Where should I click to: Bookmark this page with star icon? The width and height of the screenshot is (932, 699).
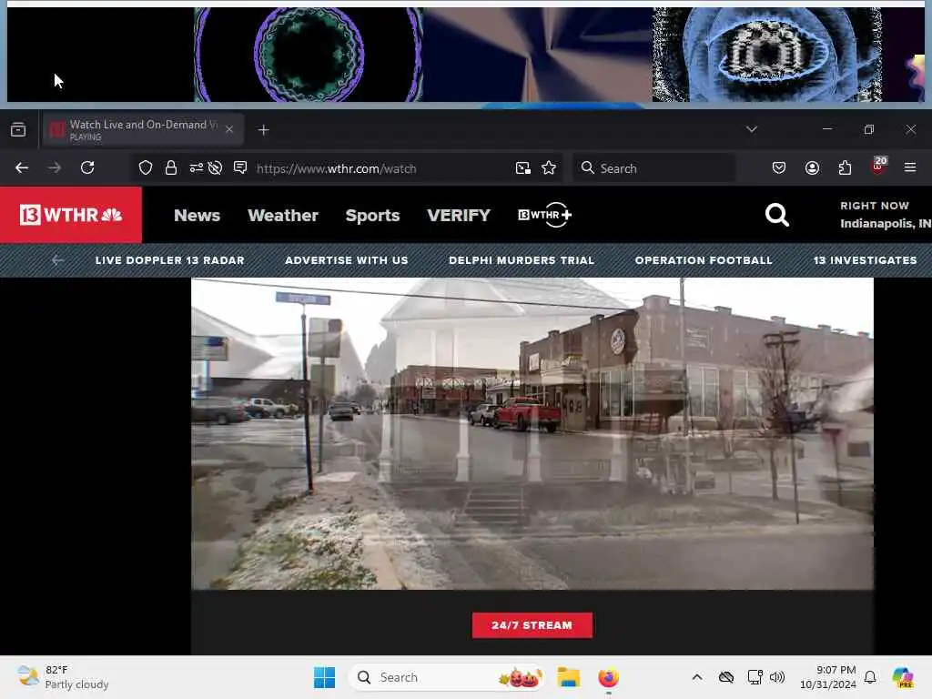pyautogui.click(x=549, y=168)
